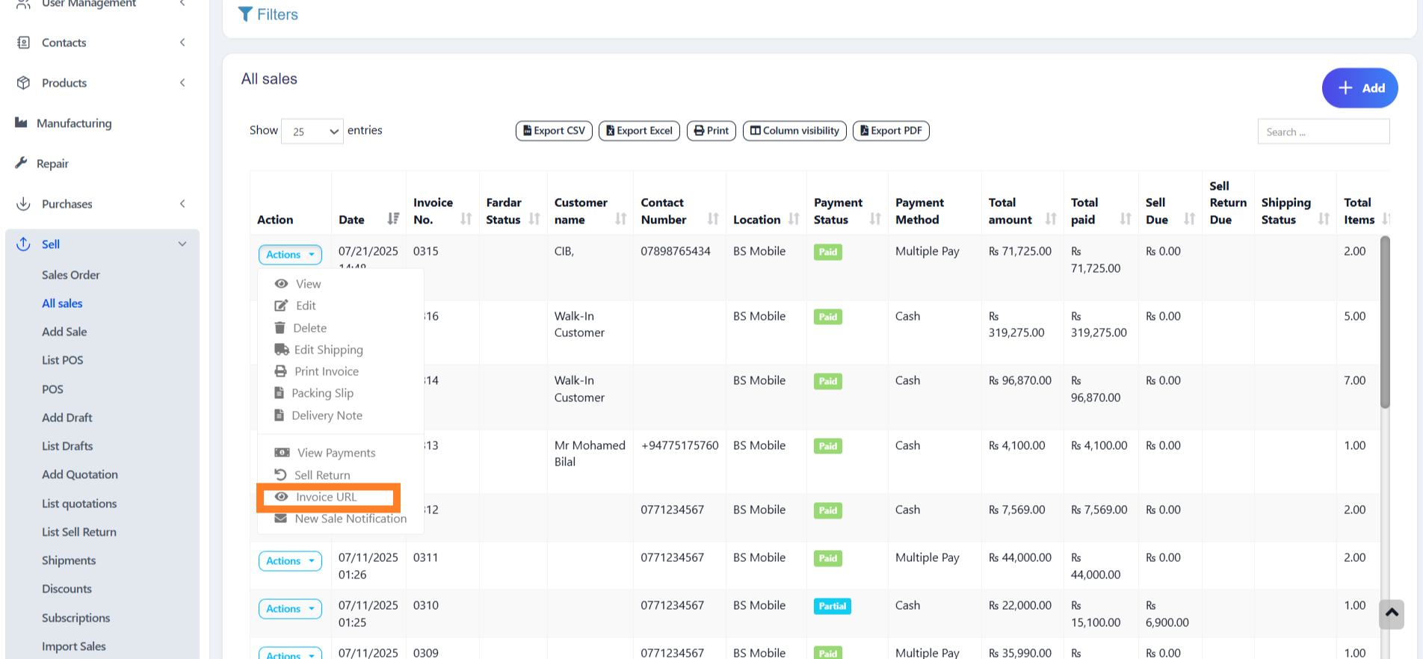Click the Export Excel button
This screenshot has height=659, width=1423.
click(639, 131)
